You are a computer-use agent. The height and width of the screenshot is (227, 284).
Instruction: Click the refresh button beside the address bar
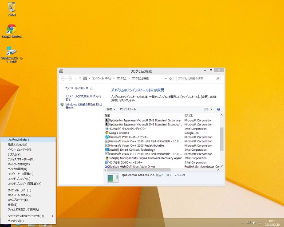[x=171, y=78]
